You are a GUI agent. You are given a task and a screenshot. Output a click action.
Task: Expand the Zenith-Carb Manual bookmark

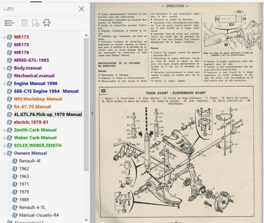pos(4,130)
